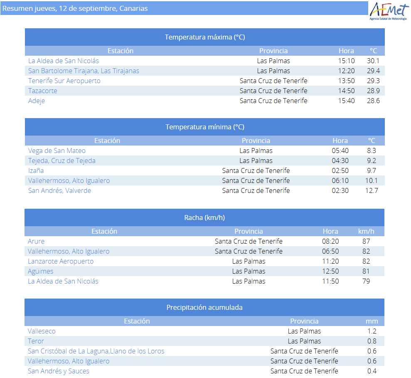Click 'Provincia' column header in Temperatura máxima

coord(273,51)
